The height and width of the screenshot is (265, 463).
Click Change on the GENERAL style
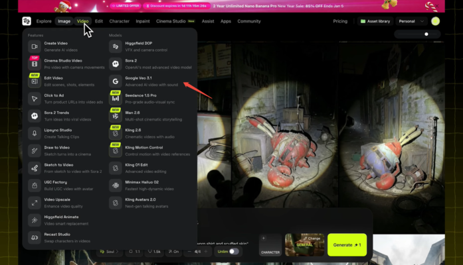click(x=312, y=238)
